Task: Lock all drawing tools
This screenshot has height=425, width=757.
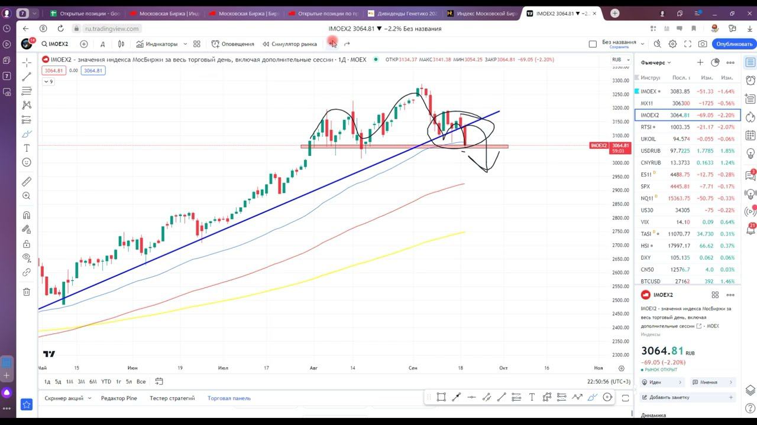Action: [x=27, y=244]
